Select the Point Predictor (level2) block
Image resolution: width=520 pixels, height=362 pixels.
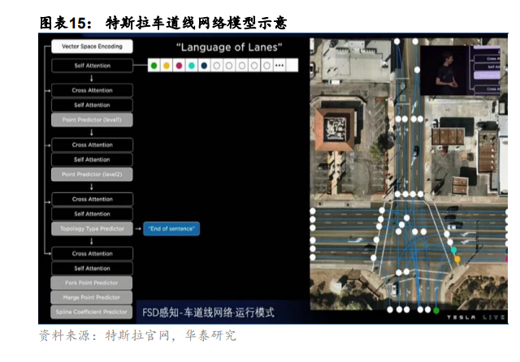92,175
